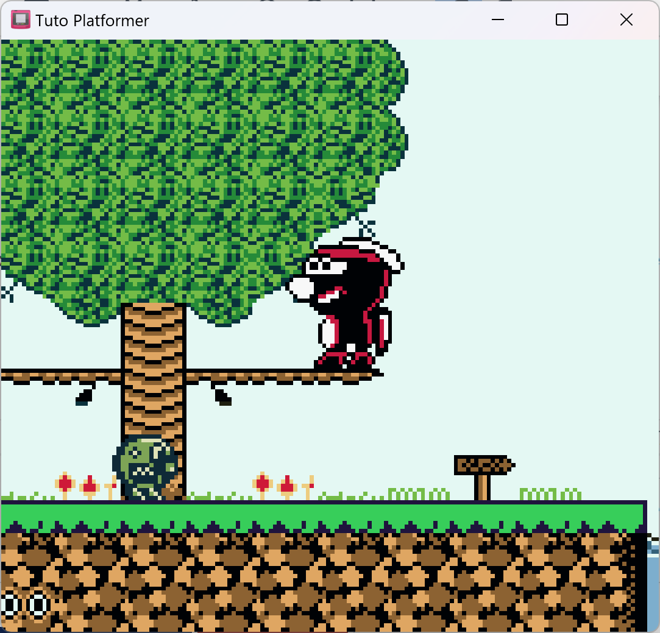Click the grass tuft right of the signpost
Viewport: 660px width, 633px height.
pyautogui.click(x=550, y=493)
